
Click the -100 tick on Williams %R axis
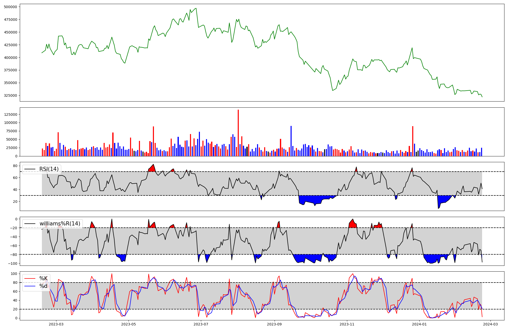click(13, 263)
